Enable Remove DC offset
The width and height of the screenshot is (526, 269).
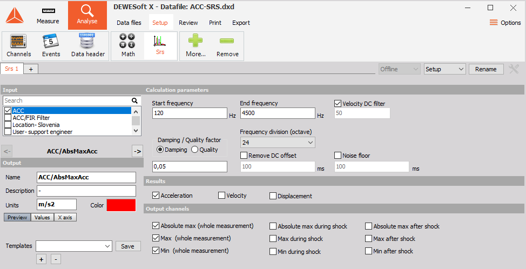pos(244,156)
